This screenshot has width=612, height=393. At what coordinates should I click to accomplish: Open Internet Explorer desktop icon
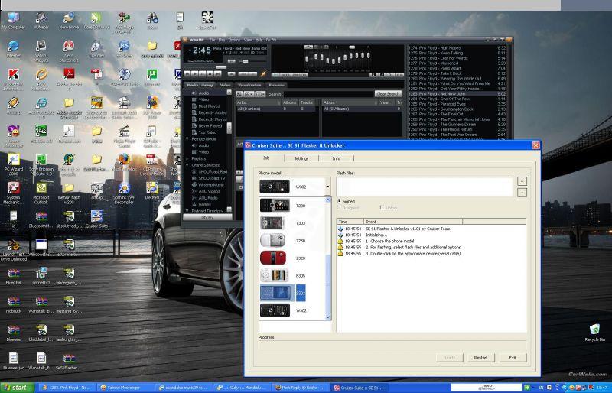point(13,49)
